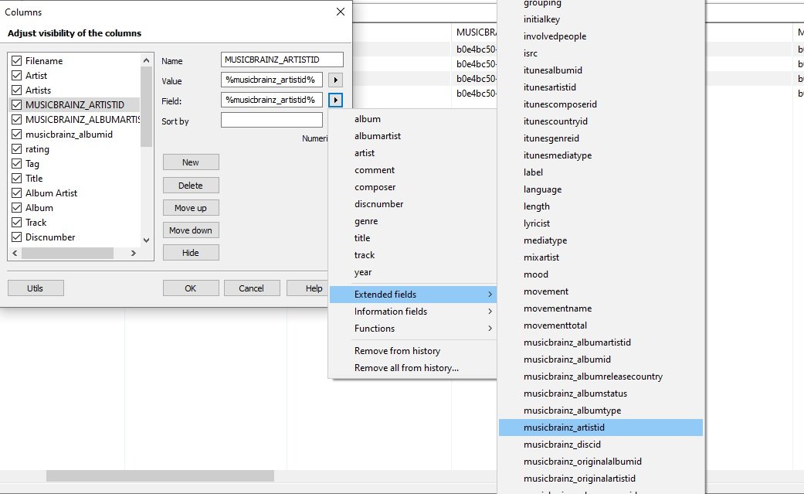Expand the Information fields submenu
This screenshot has width=804, height=494.
[x=412, y=312]
